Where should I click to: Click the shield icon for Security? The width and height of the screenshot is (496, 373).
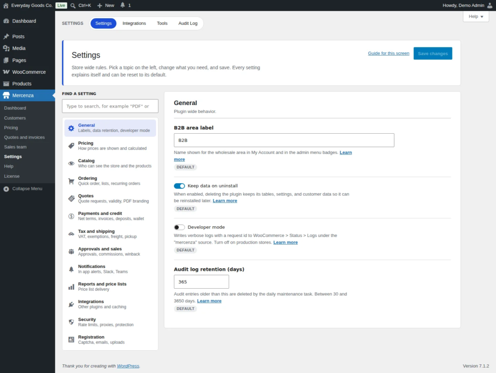tap(71, 322)
